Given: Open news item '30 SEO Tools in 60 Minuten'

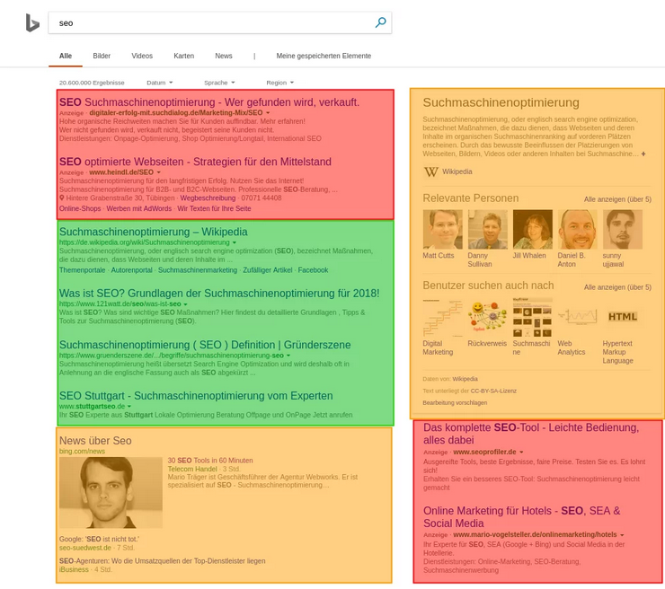Looking at the screenshot, I should (x=210, y=461).
